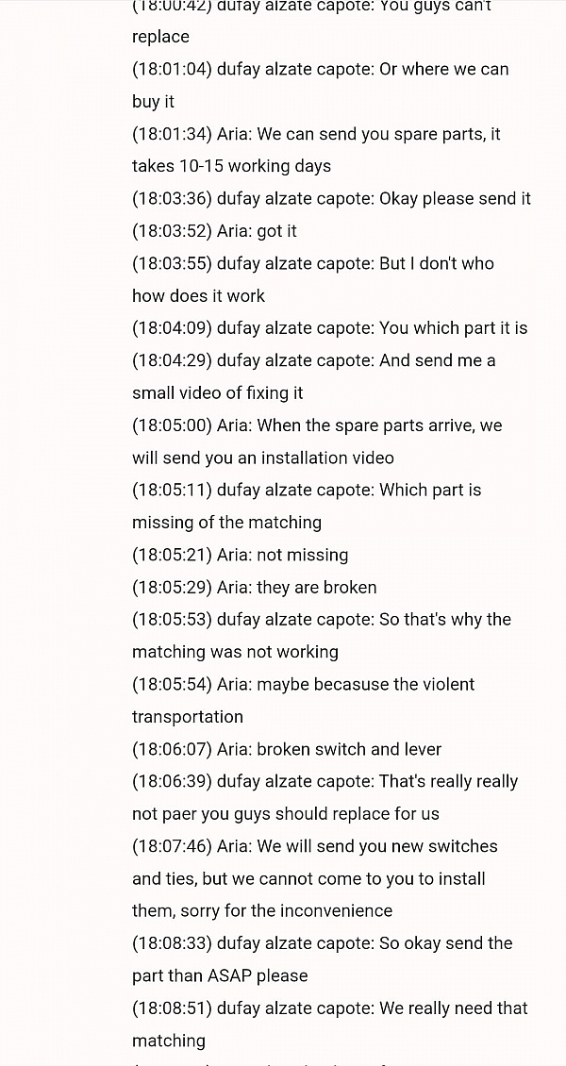Click Aria's message about 10-15 working days

(316, 150)
